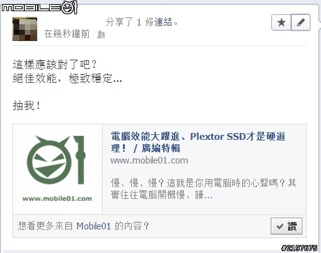Viewport: 321px width, 253px height.
Task: Click the Mobile01 logo in top corner
Action: [39, 7]
